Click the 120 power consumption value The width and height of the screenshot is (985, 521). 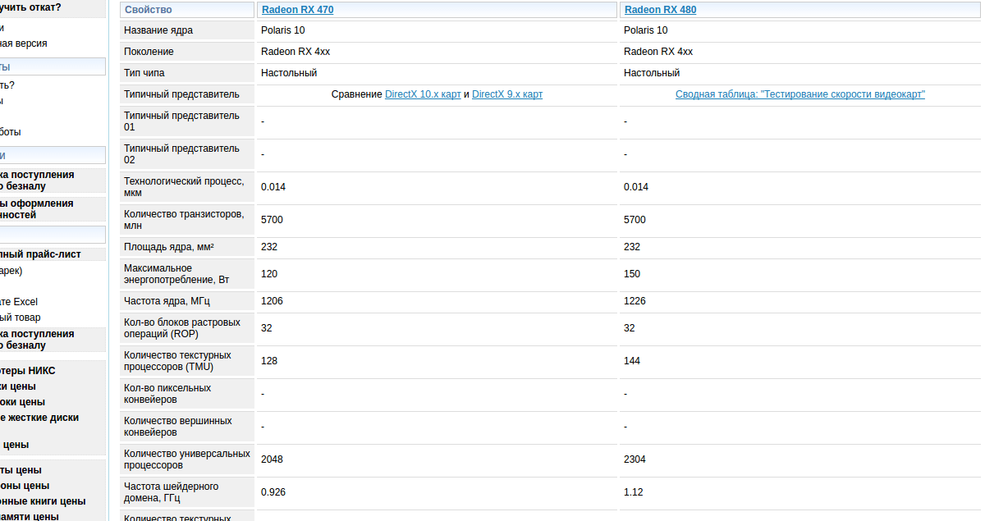pos(269,274)
